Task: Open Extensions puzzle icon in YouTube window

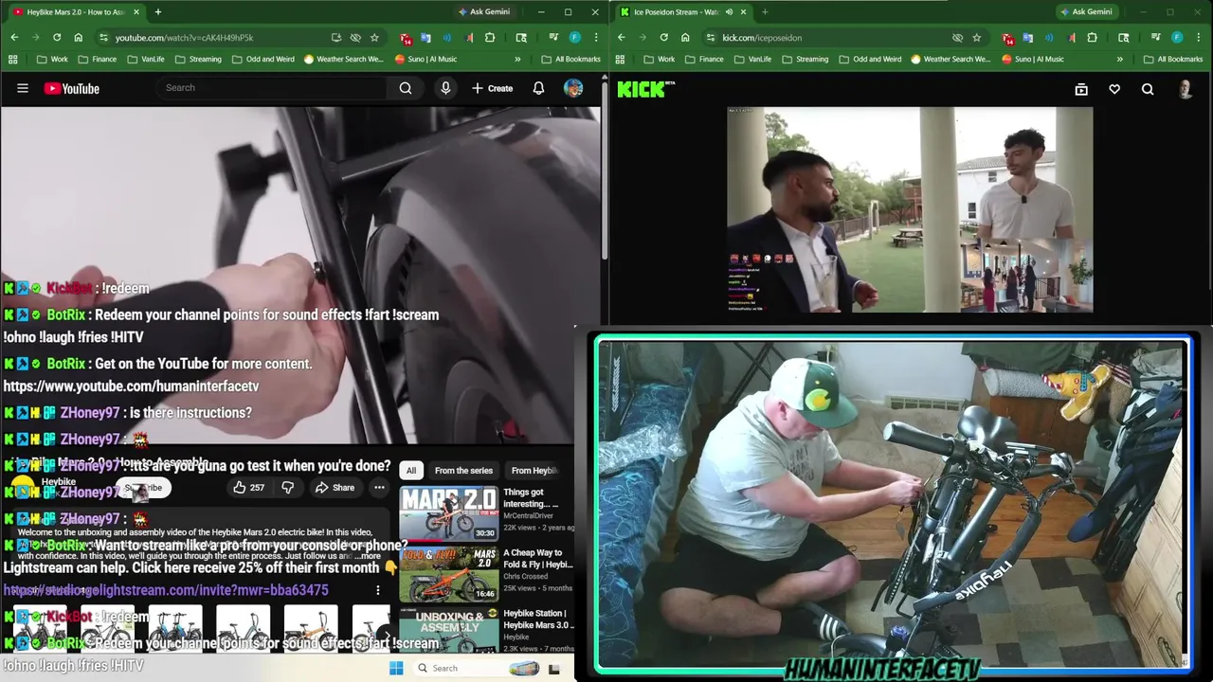Action: click(x=490, y=37)
